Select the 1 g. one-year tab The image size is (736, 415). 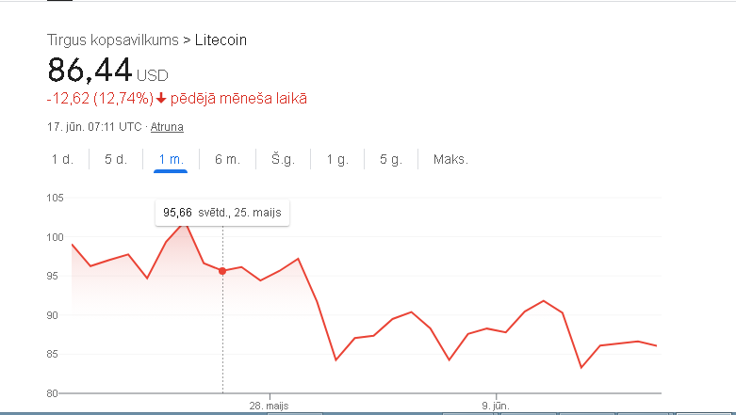point(337,159)
